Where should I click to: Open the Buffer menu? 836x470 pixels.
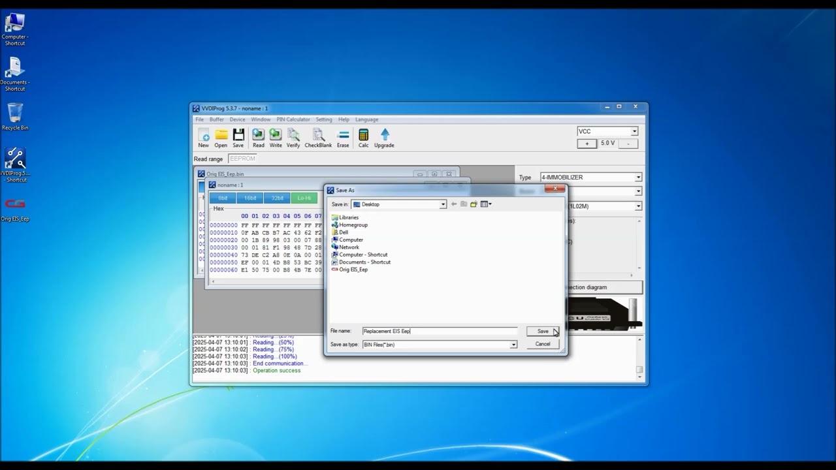(x=216, y=119)
